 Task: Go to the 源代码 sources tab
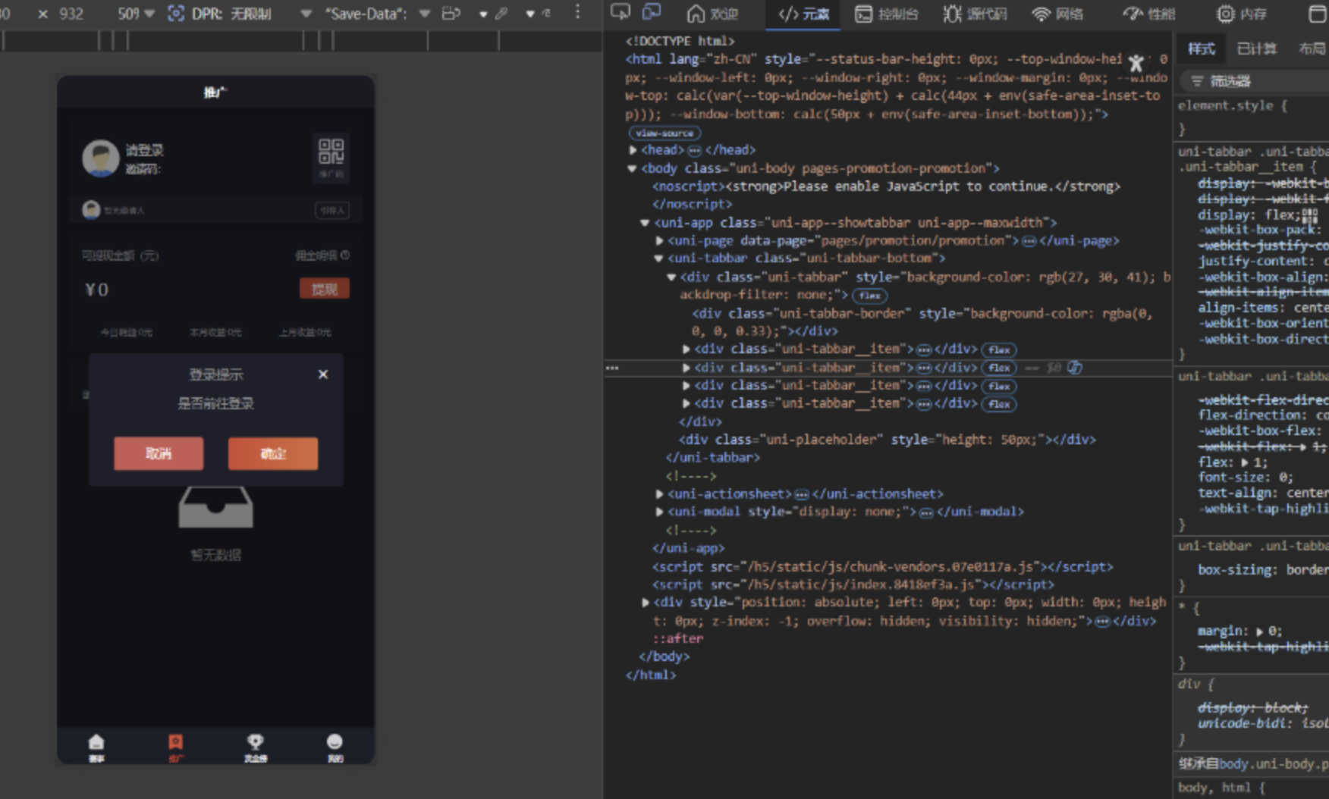pyautogui.click(x=975, y=14)
